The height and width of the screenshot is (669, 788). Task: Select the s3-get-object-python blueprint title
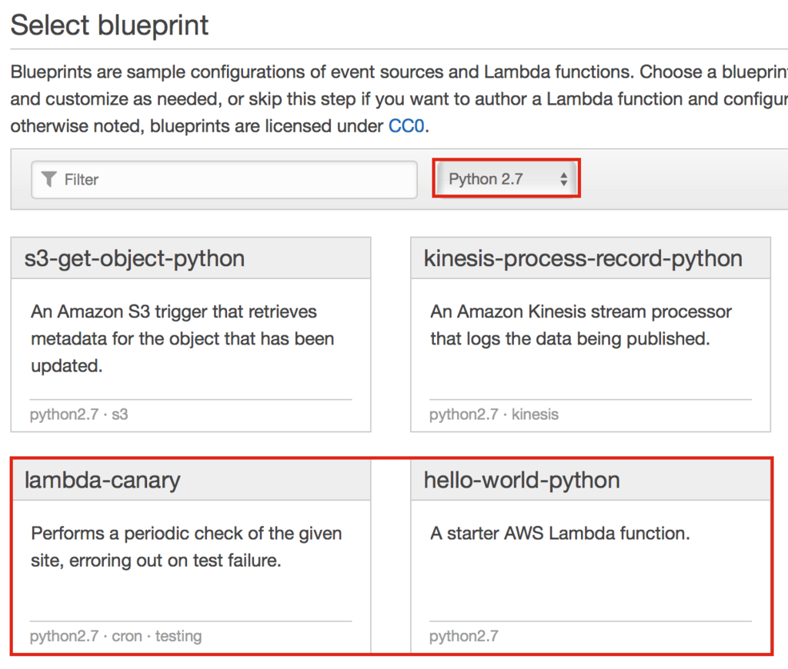135,258
